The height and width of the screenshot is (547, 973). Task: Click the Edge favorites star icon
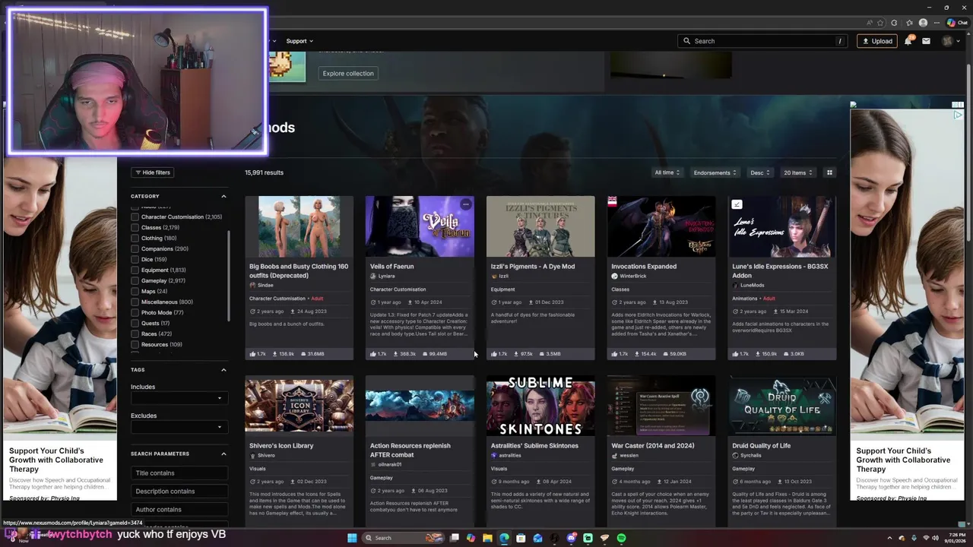tap(880, 23)
